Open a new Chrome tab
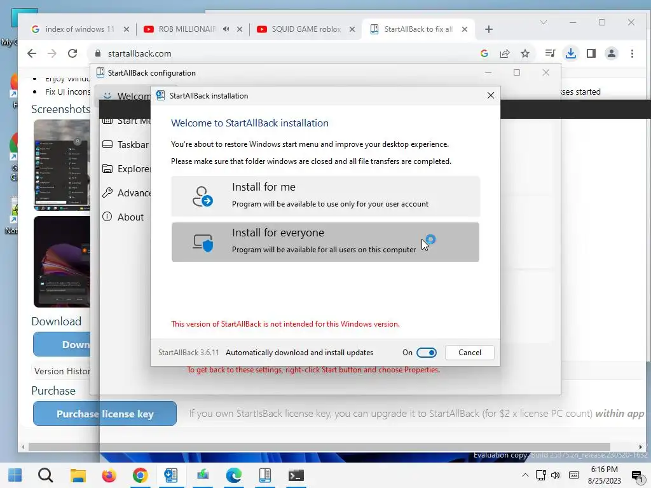Viewport: 651px width, 488px height. 489,29
